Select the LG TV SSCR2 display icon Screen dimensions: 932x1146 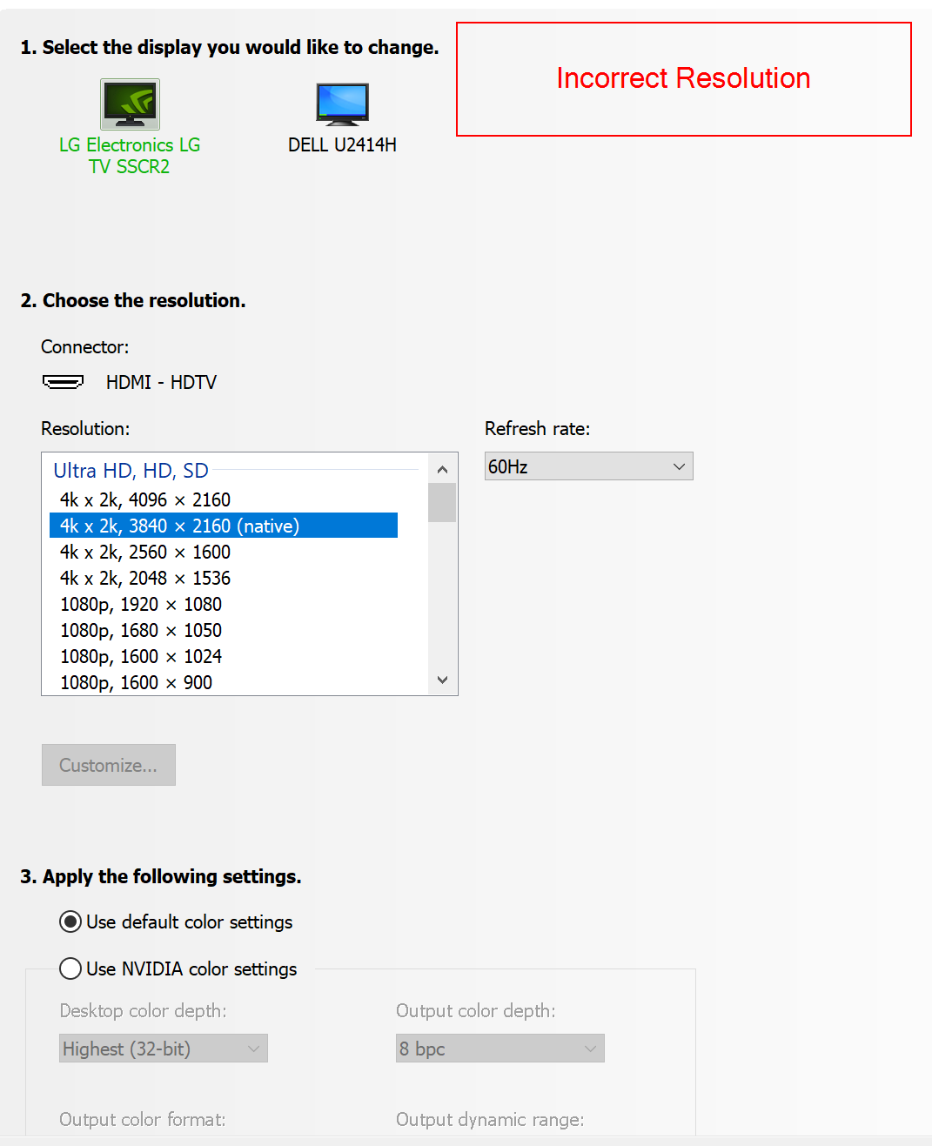point(129,104)
